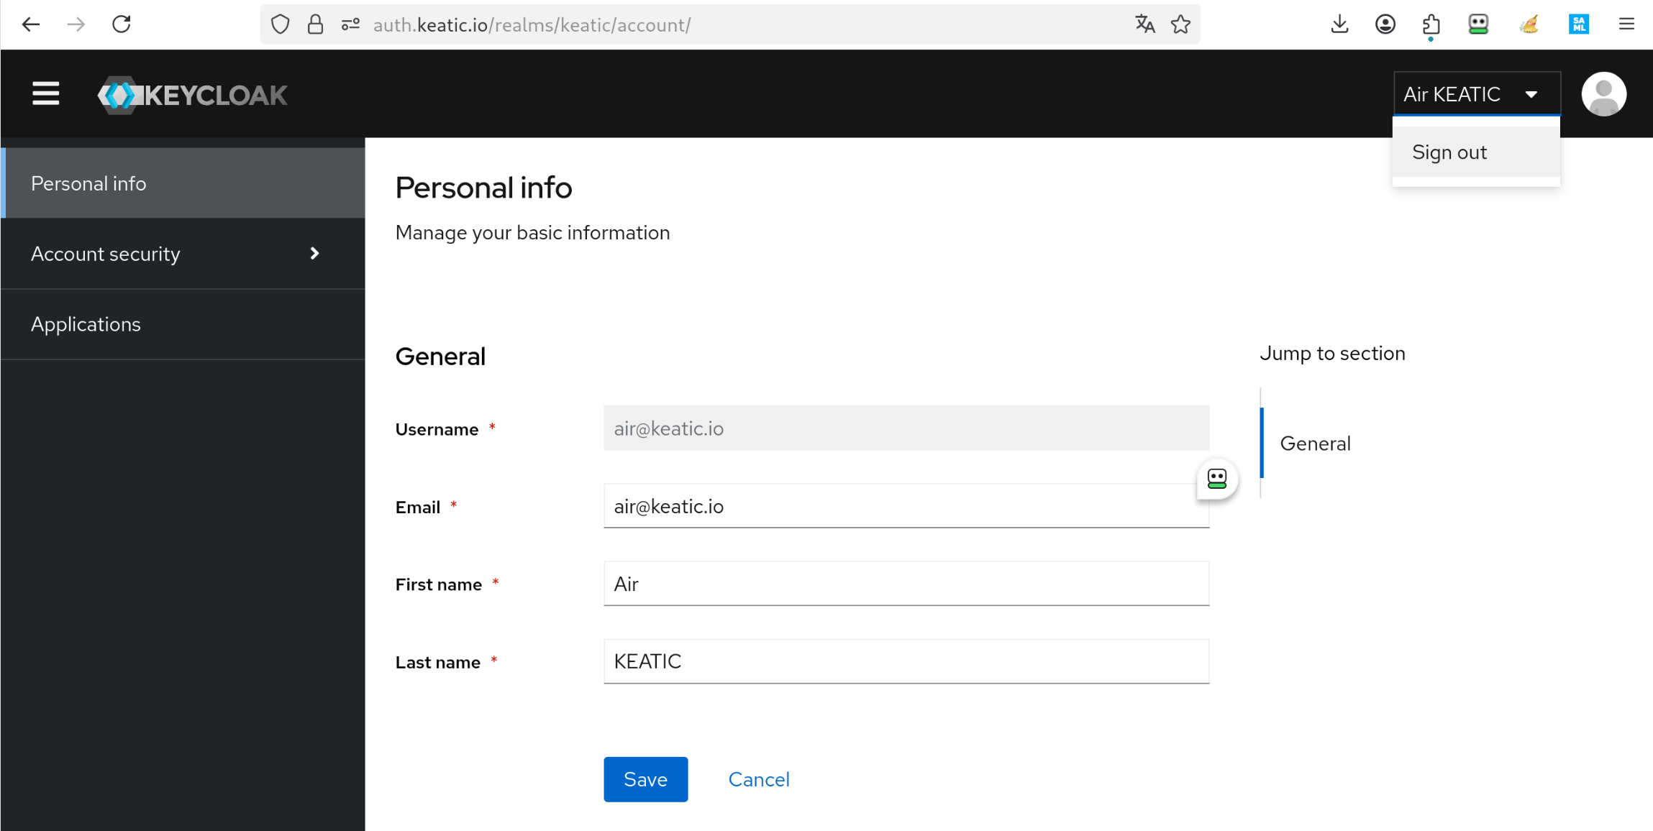Viewport: 1653px width, 831px height.
Task: Reload the page with the refresh icon
Action: click(x=122, y=24)
